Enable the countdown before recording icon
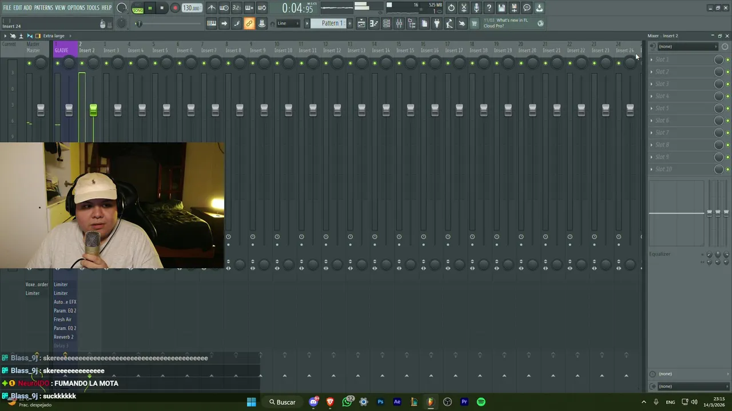The height and width of the screenshot is (411, 732). click(237, 8)
